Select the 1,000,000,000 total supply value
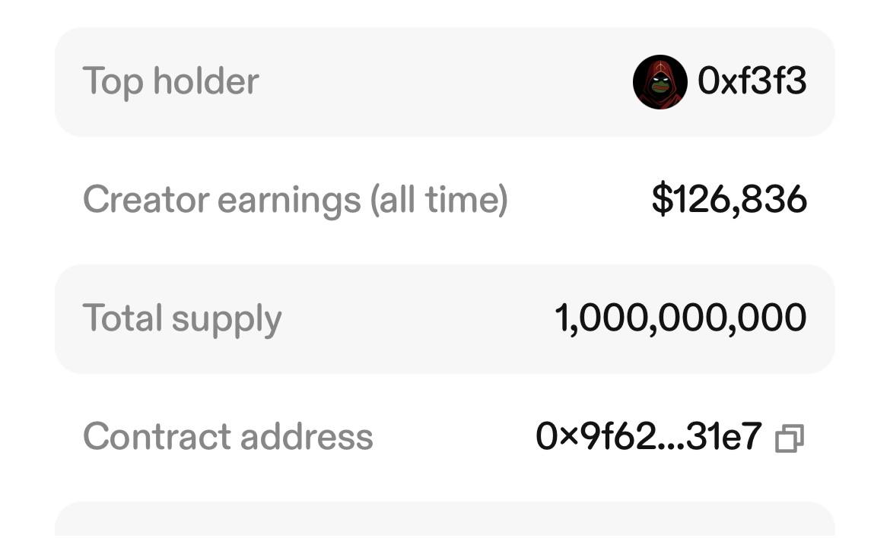Viewport: 890px width, 538px height. (680, 318)
